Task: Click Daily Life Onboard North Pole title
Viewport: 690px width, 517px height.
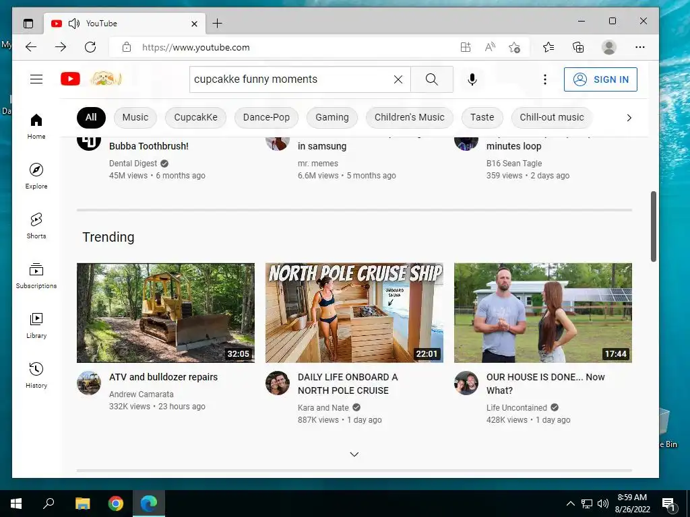Action: (348, 384)
